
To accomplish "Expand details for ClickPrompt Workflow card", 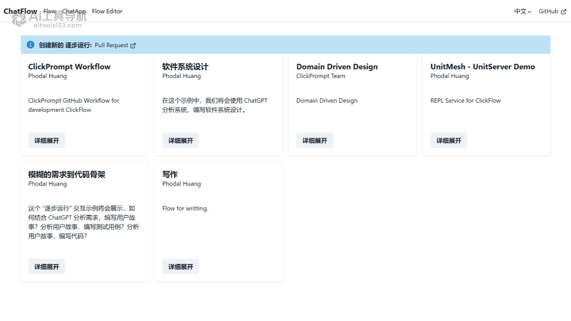I will click(47, 140).
